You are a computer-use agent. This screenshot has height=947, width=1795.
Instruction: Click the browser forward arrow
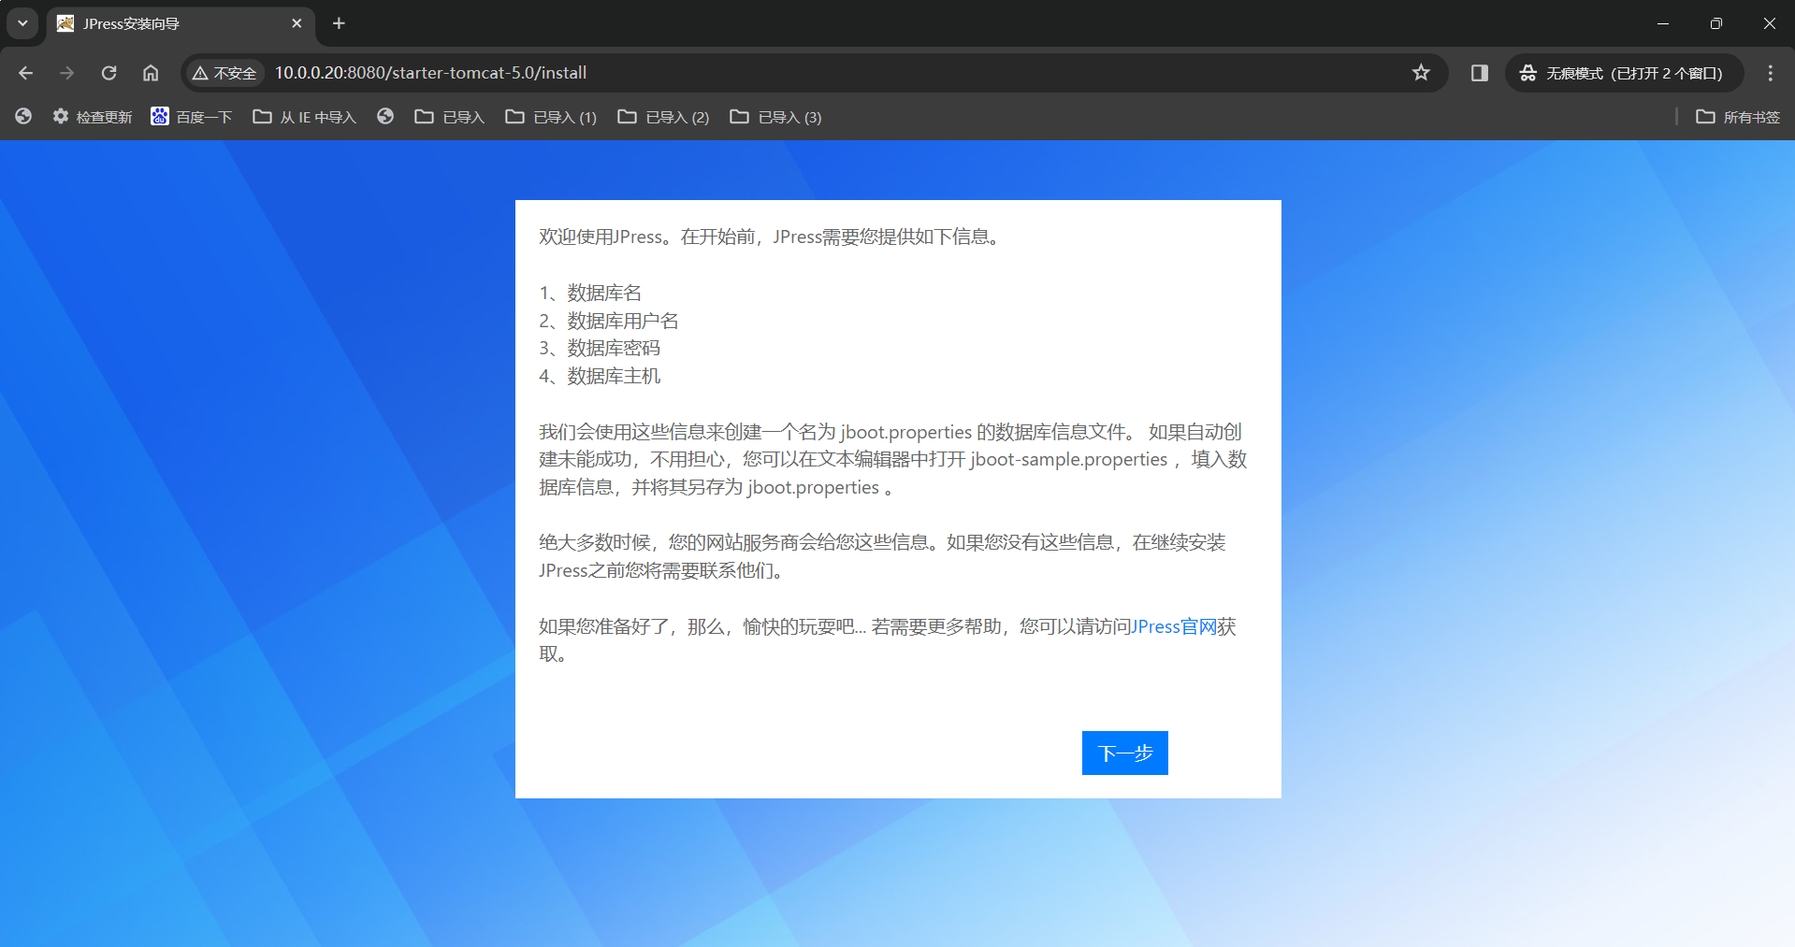click(x=66, y=73)
